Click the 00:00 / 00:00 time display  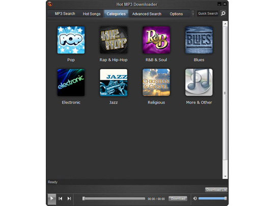156,199
